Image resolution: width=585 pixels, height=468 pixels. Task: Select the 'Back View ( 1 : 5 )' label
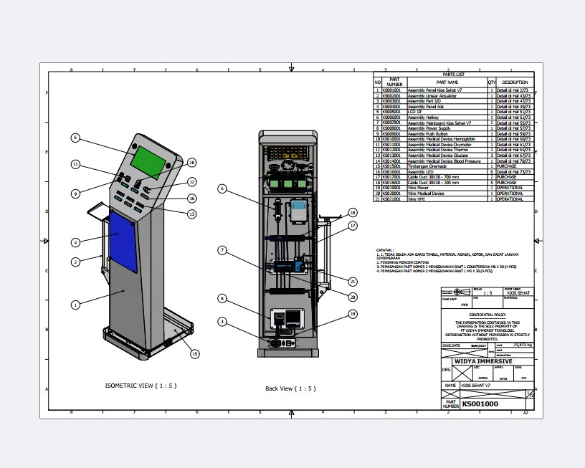coord(290,388)
